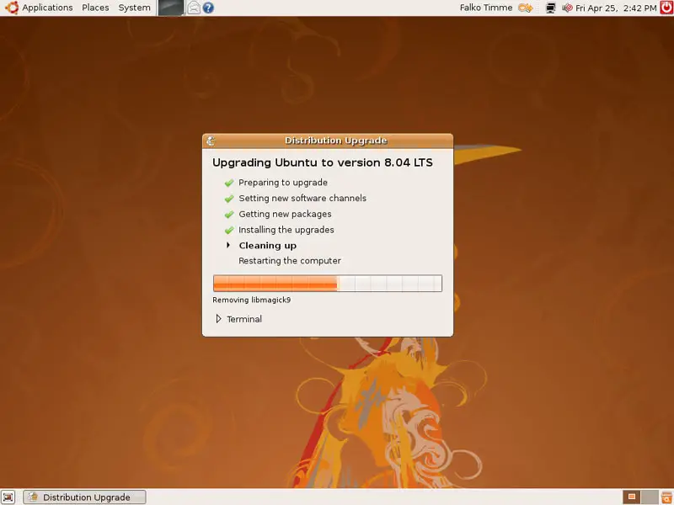Click the red power quit icon
Screen dimensions: 674x505
tap(666, 8)
